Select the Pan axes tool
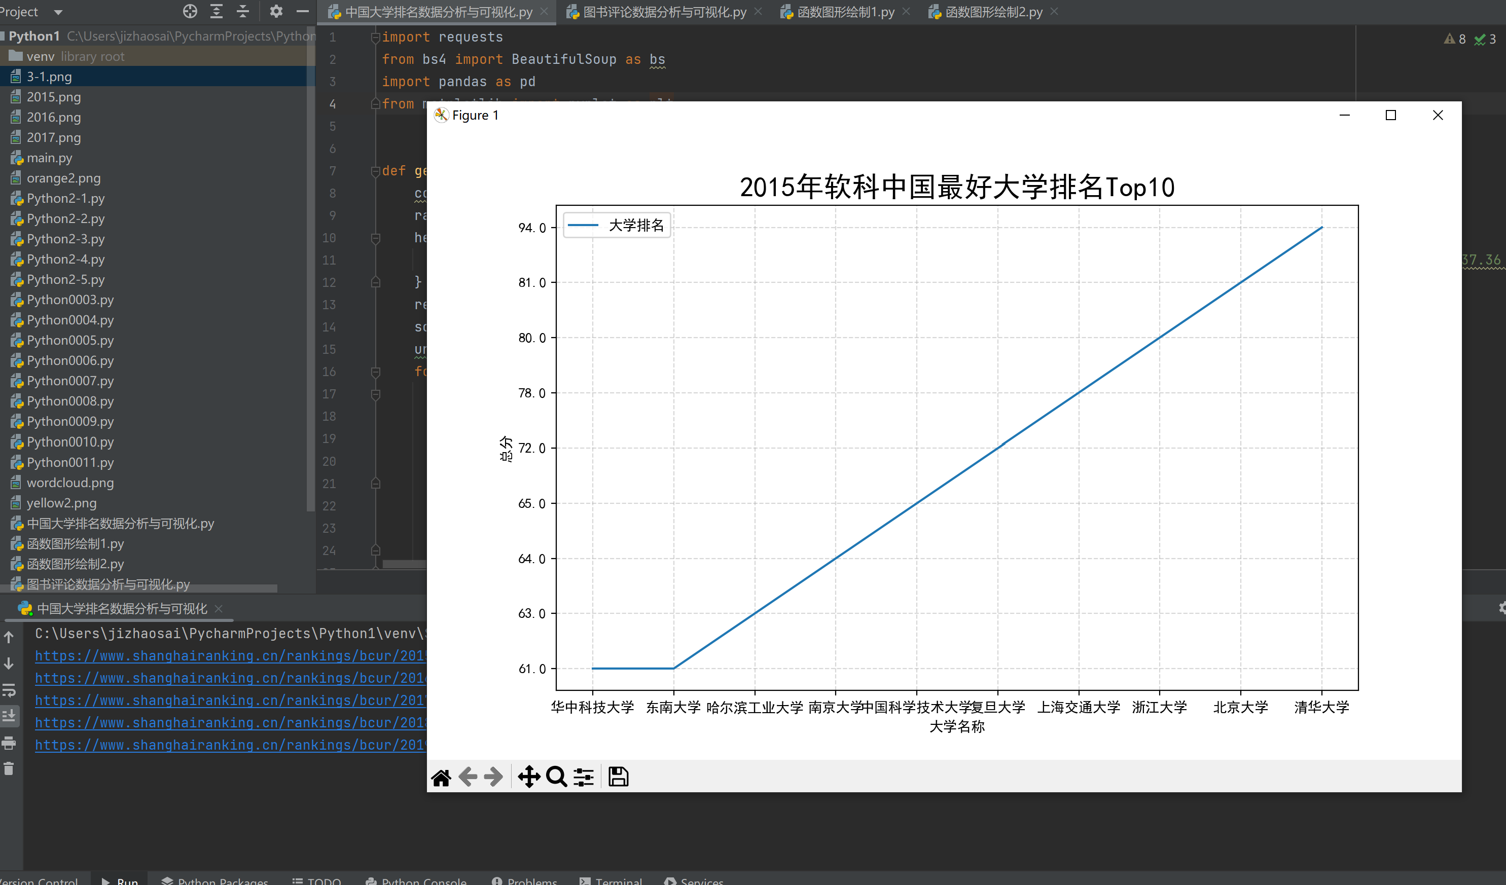1506x885 pixels. (x=529, y=778)
